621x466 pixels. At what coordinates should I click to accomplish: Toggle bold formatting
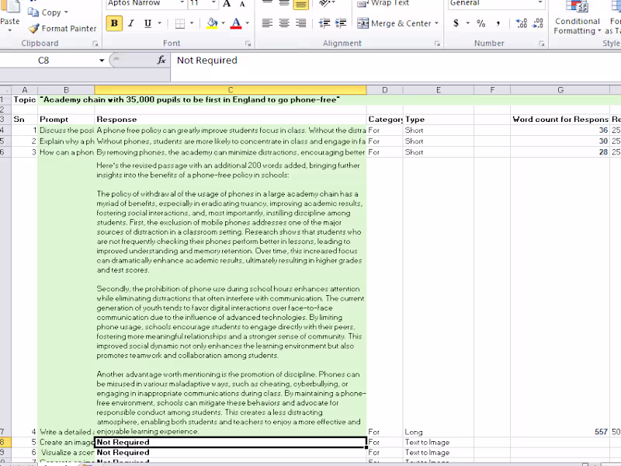click(x=113, y=24)
